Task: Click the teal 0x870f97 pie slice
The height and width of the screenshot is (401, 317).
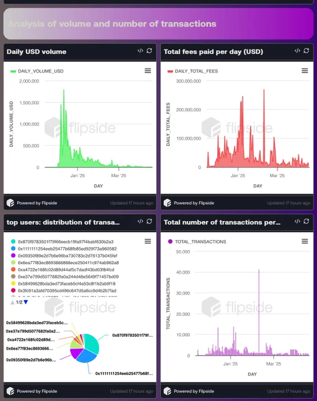Action: click(91, 343)
